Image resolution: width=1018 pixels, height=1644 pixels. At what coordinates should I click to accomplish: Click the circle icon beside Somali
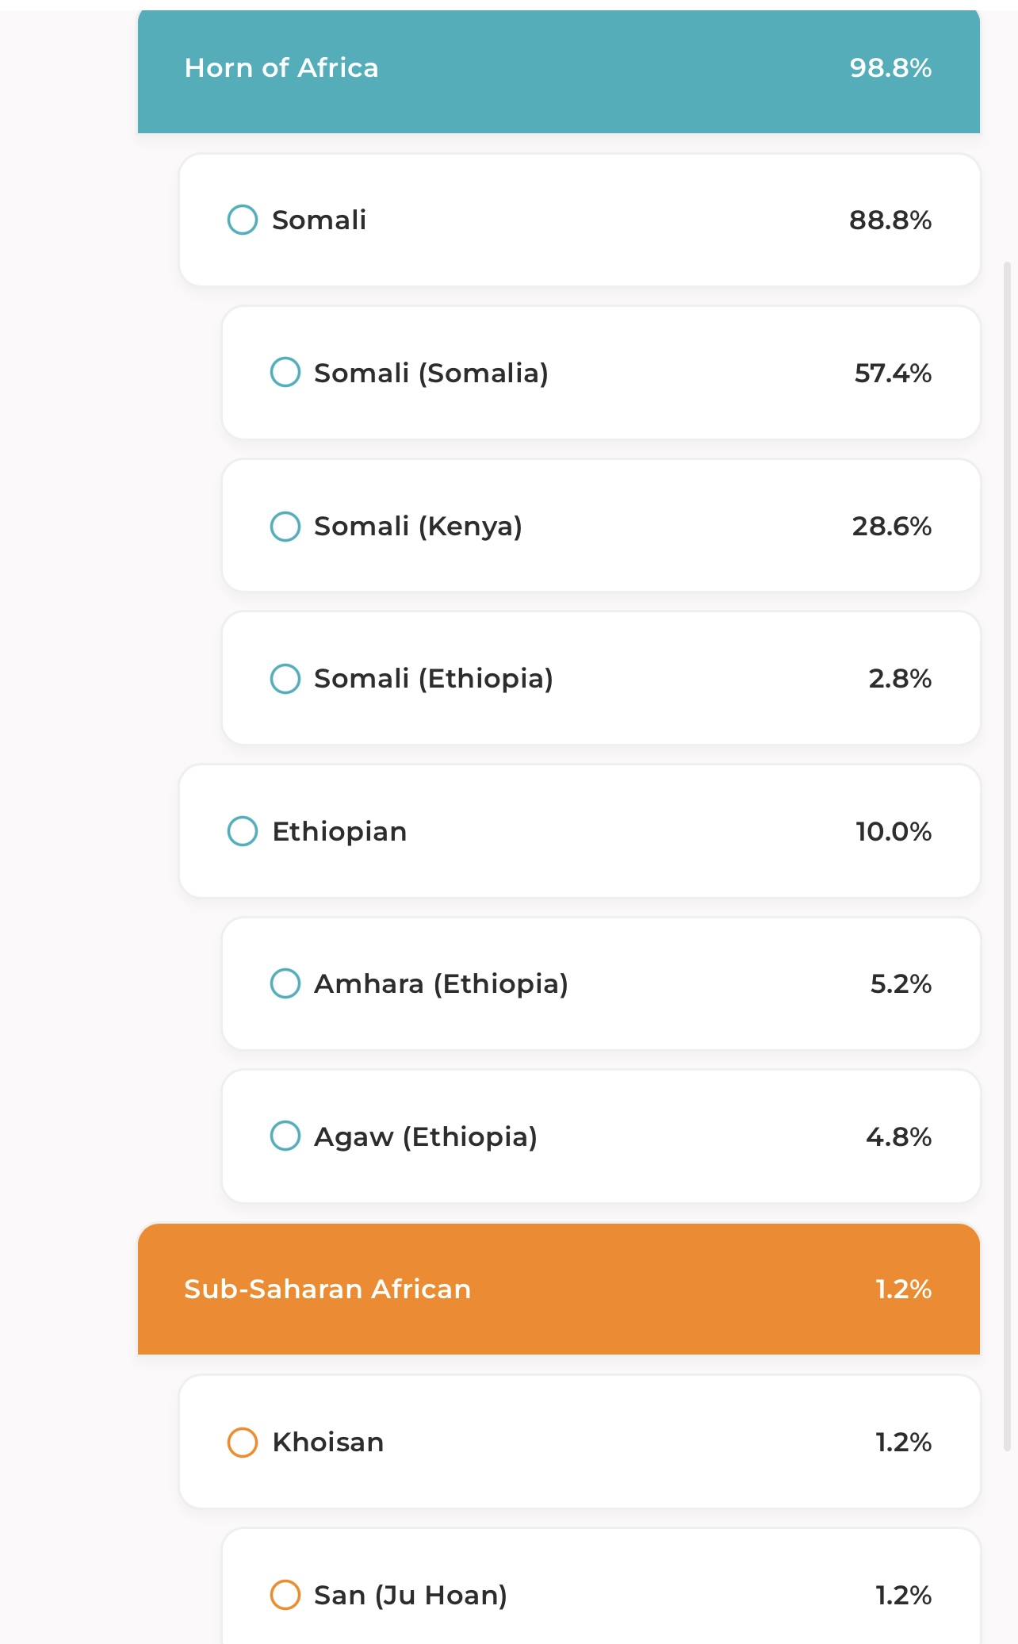click(243, 220)
